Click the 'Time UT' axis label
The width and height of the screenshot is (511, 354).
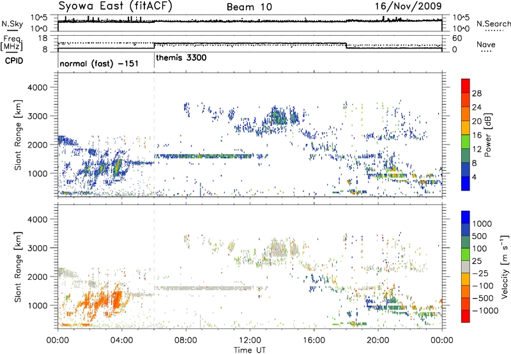click(250, 350)
